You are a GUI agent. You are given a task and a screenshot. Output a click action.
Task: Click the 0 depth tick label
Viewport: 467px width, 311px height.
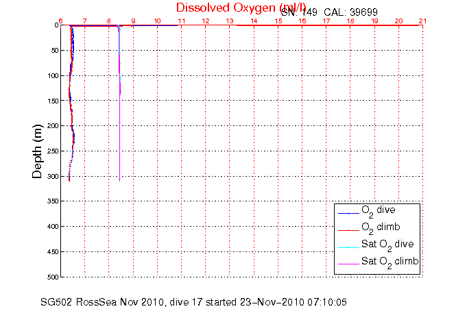click(55, 25)
